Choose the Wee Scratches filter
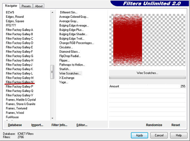 tap(70, 73)
